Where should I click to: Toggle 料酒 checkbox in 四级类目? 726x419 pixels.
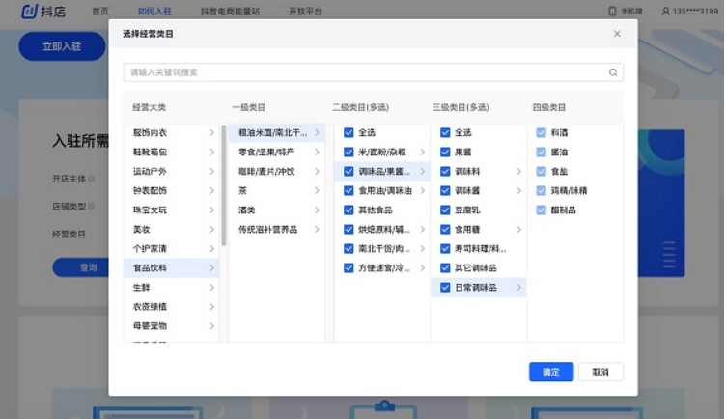pos(541,133)
